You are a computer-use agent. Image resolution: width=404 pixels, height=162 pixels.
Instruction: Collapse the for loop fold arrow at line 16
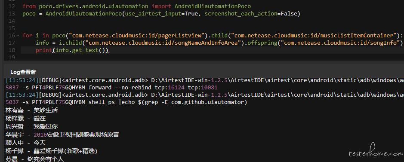(18, 36)
